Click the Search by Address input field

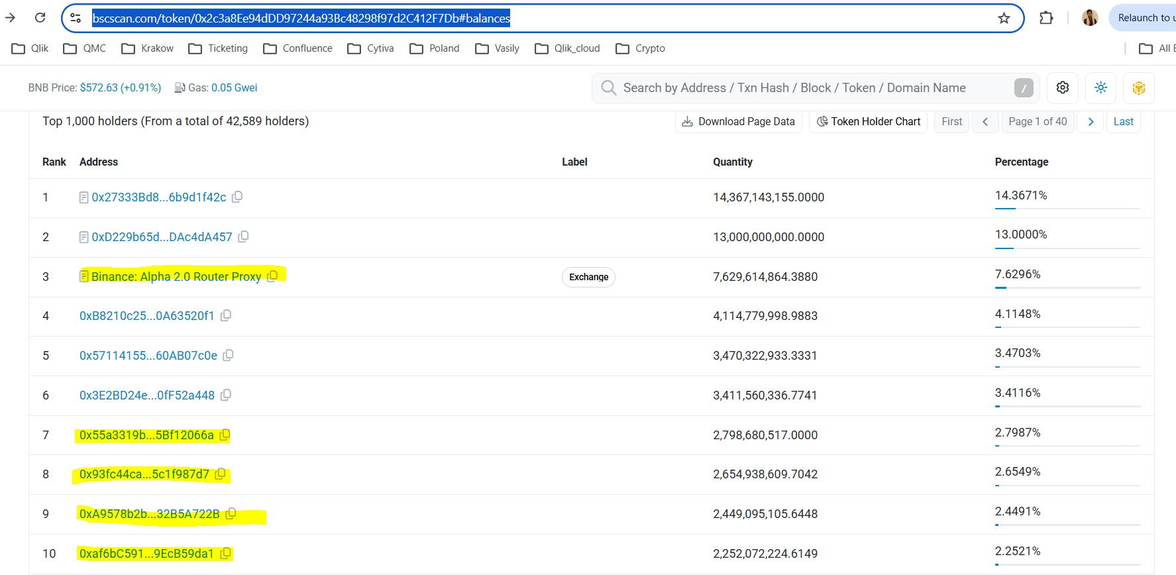(815, 87)
